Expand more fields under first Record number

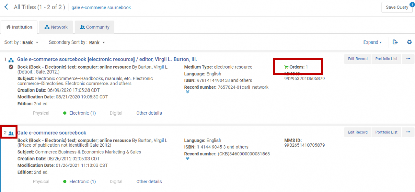(x=187, y=92)
